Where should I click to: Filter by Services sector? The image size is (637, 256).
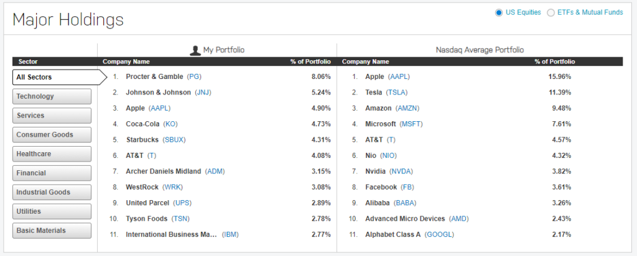(x=52, y=116)
